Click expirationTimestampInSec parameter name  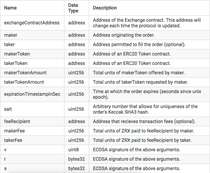pyautogui.click(x=32, y=94)
